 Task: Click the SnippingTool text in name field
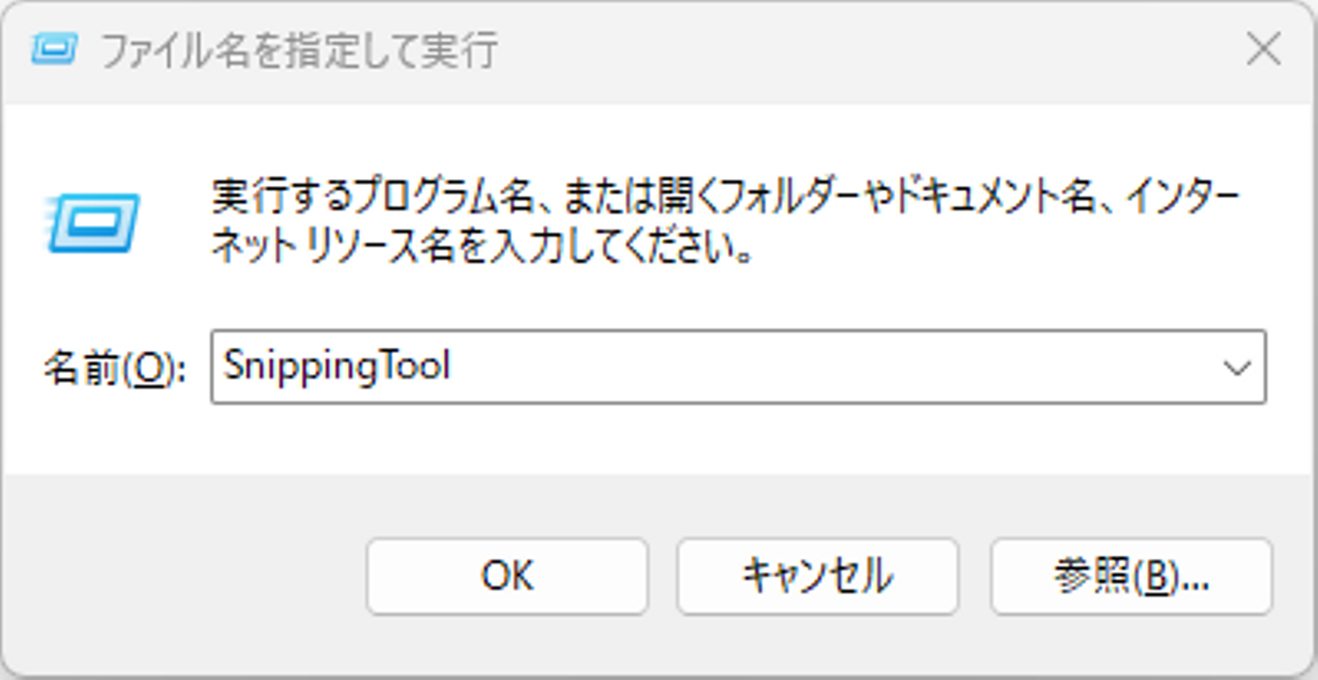point(338,367)
